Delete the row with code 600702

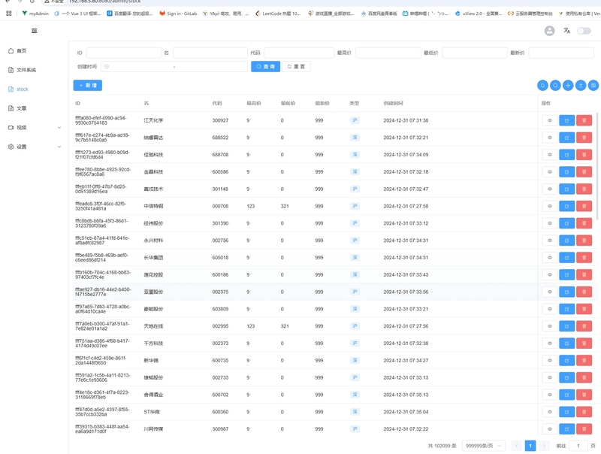click(x=584, y=395)
